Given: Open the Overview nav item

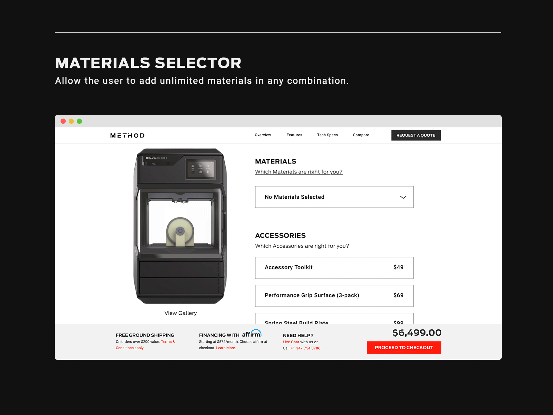Looking at the screenshot, I should (x=263, y=135).
